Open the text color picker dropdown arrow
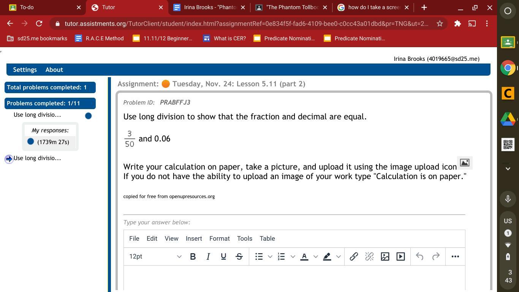 point(315,257)
